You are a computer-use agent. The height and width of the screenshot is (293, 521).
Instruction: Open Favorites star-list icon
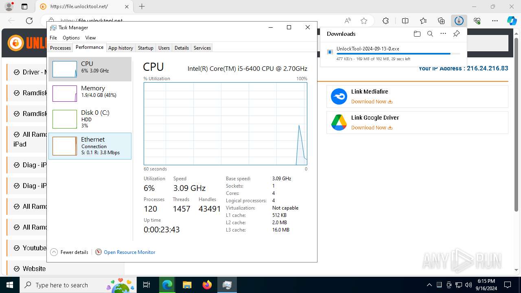[x=423, y=21]
